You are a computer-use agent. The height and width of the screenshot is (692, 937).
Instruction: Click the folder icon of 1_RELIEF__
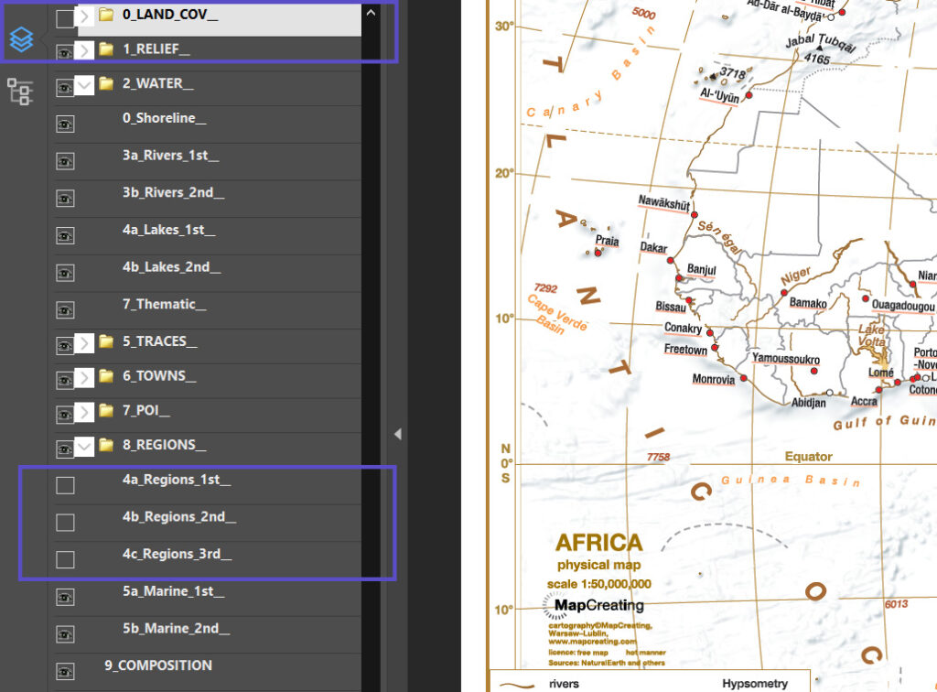[106, 51]
